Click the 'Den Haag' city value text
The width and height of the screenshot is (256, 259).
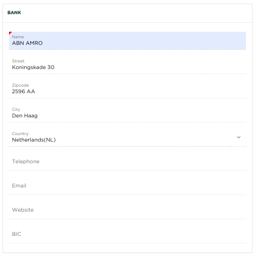pos(25,116)
